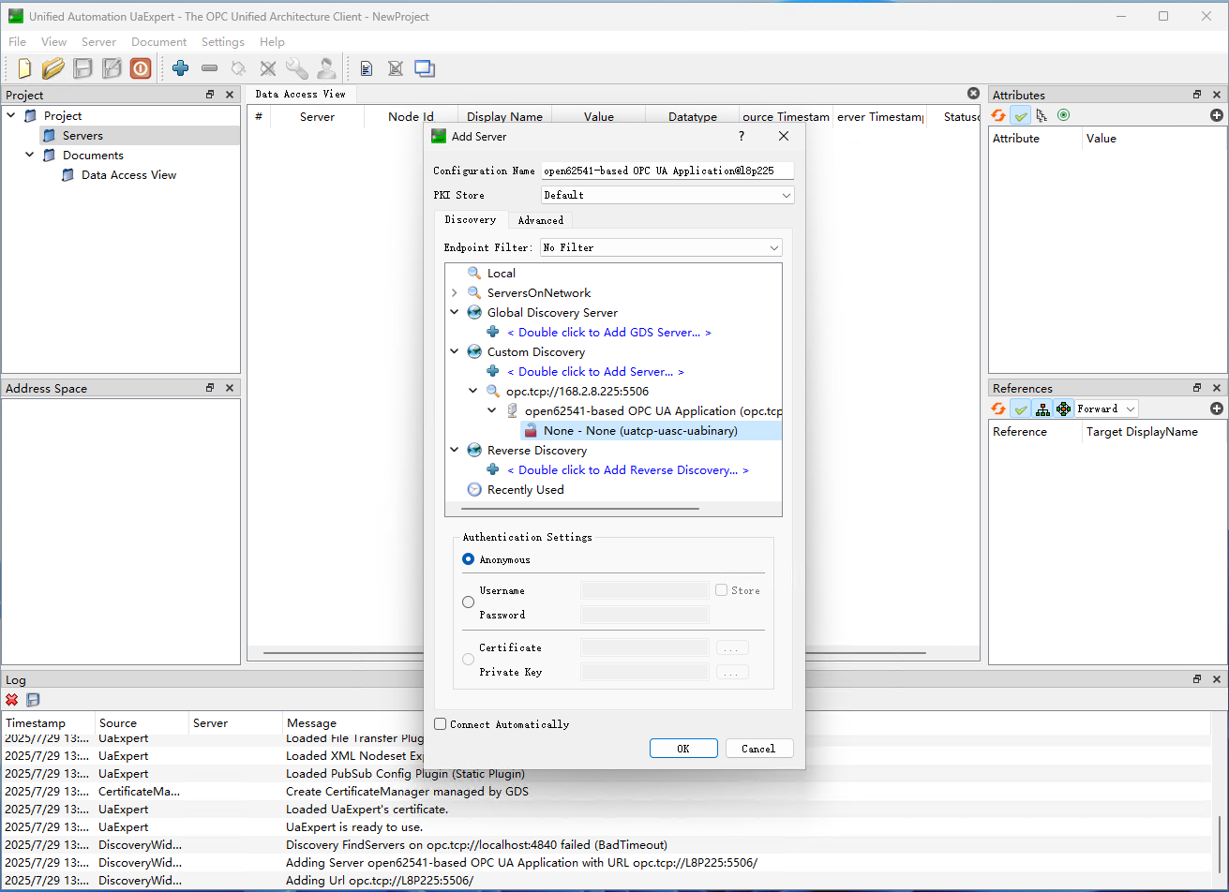This screenshot has height=892, width=1229.
Task: Click the New Project toolbar icon
Action: (24, 68)
